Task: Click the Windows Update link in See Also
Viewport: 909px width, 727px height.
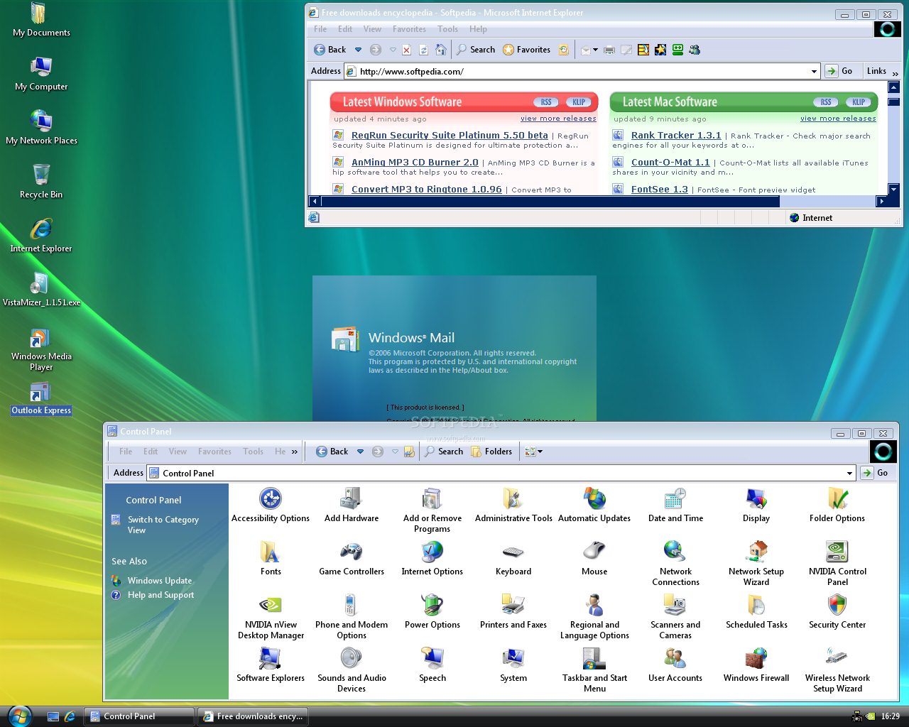Action: pos(160,581)
